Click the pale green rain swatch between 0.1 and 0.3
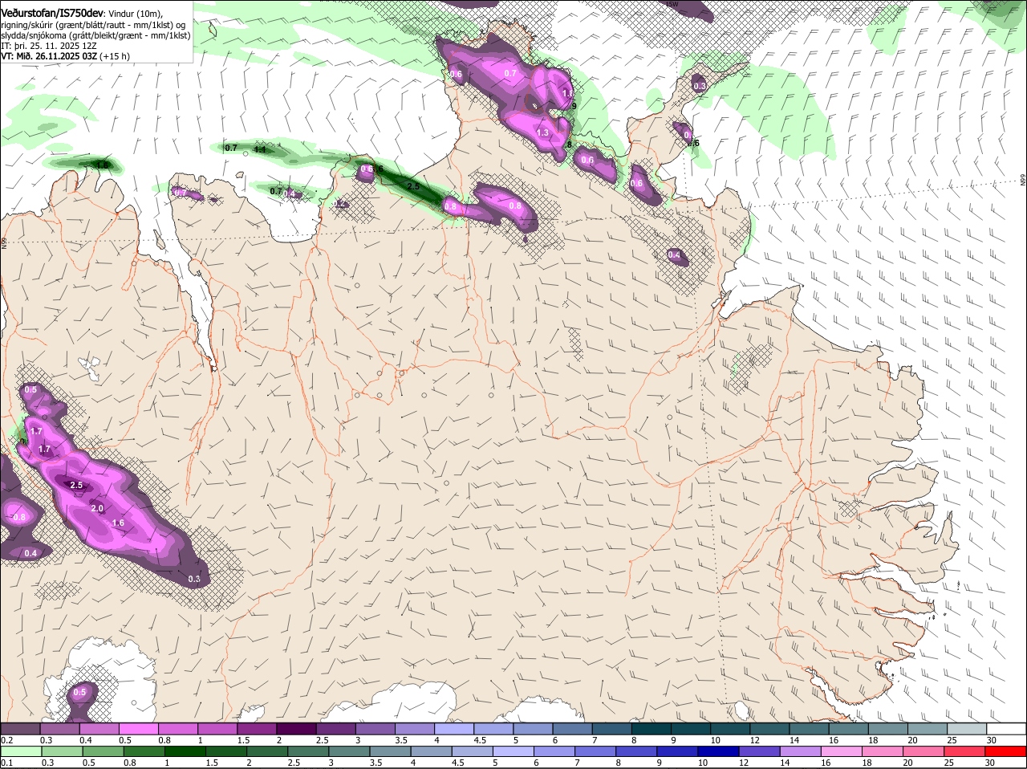The image size is (1027, 769). 20,751
